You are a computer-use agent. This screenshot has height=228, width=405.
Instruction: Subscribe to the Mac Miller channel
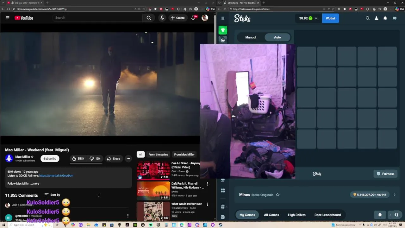(x=50, y=159)
